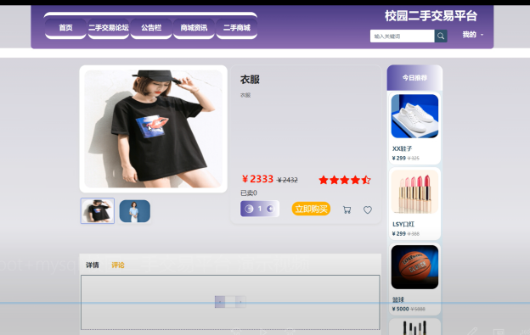Select the blue dress thumbnail

click(135, 211)
